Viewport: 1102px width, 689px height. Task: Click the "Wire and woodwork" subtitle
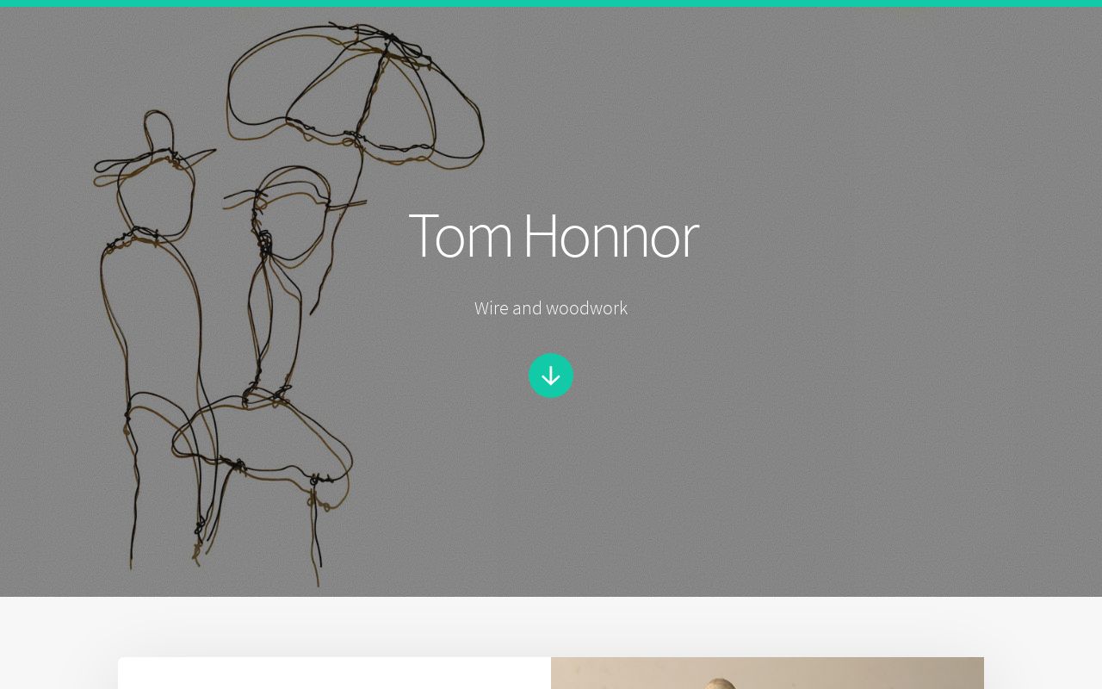(551, 307)
